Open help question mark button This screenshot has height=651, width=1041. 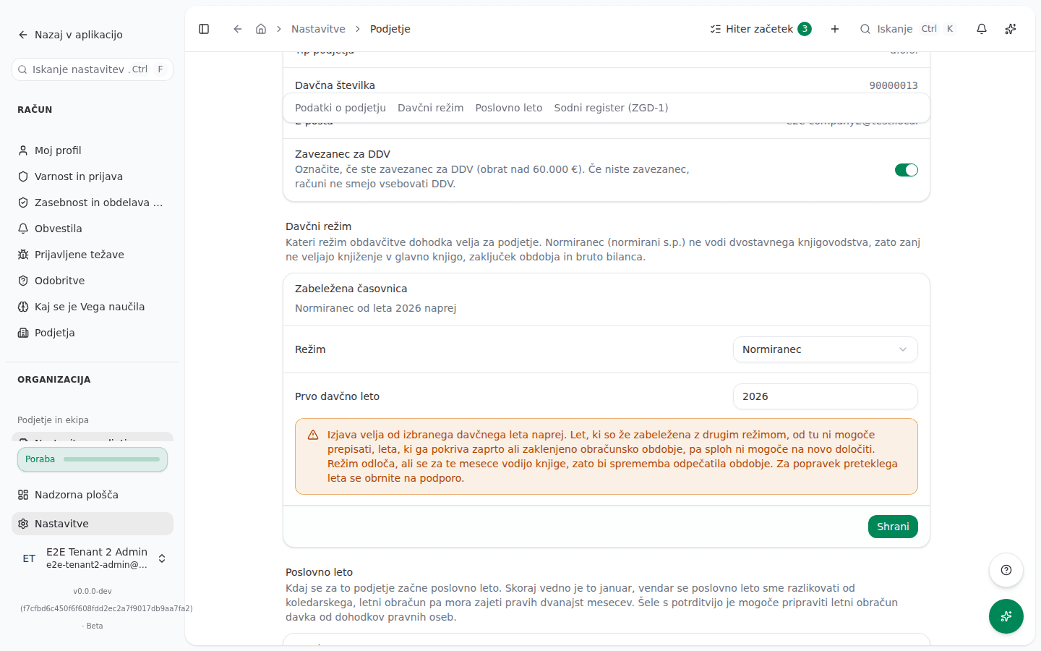pos(1006,570)
